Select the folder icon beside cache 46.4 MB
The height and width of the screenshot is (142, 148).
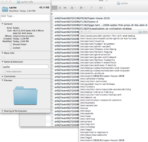click(x=5, y=9)
